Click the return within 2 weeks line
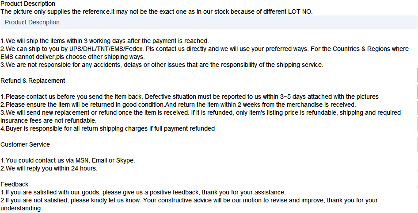This screenshot has height=213, width=418. (x=179, y=105)
